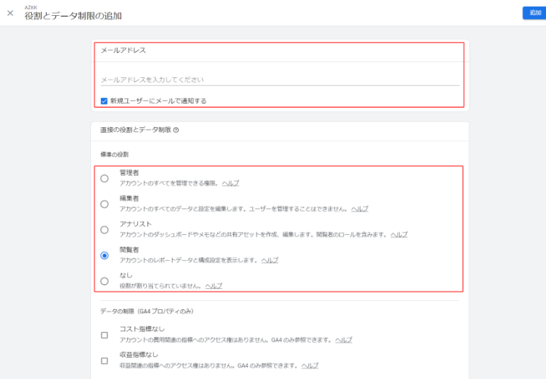Select the 閲覧者 role radio button
546x379 pixels.
coord(105,255)
